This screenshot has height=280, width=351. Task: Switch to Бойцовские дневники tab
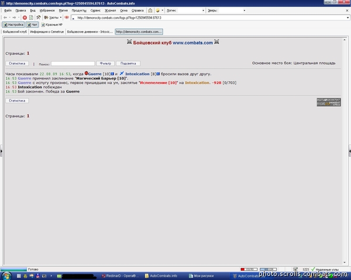click(90, 32)
